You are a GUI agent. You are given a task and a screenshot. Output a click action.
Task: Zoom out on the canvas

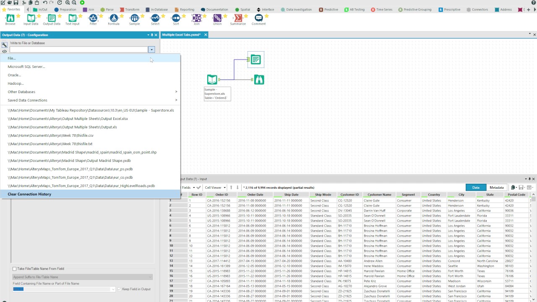[74, 3]
